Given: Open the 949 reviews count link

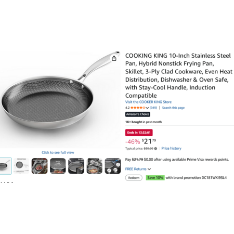Looking at the screenshot, I should click(x=153, y=108).
